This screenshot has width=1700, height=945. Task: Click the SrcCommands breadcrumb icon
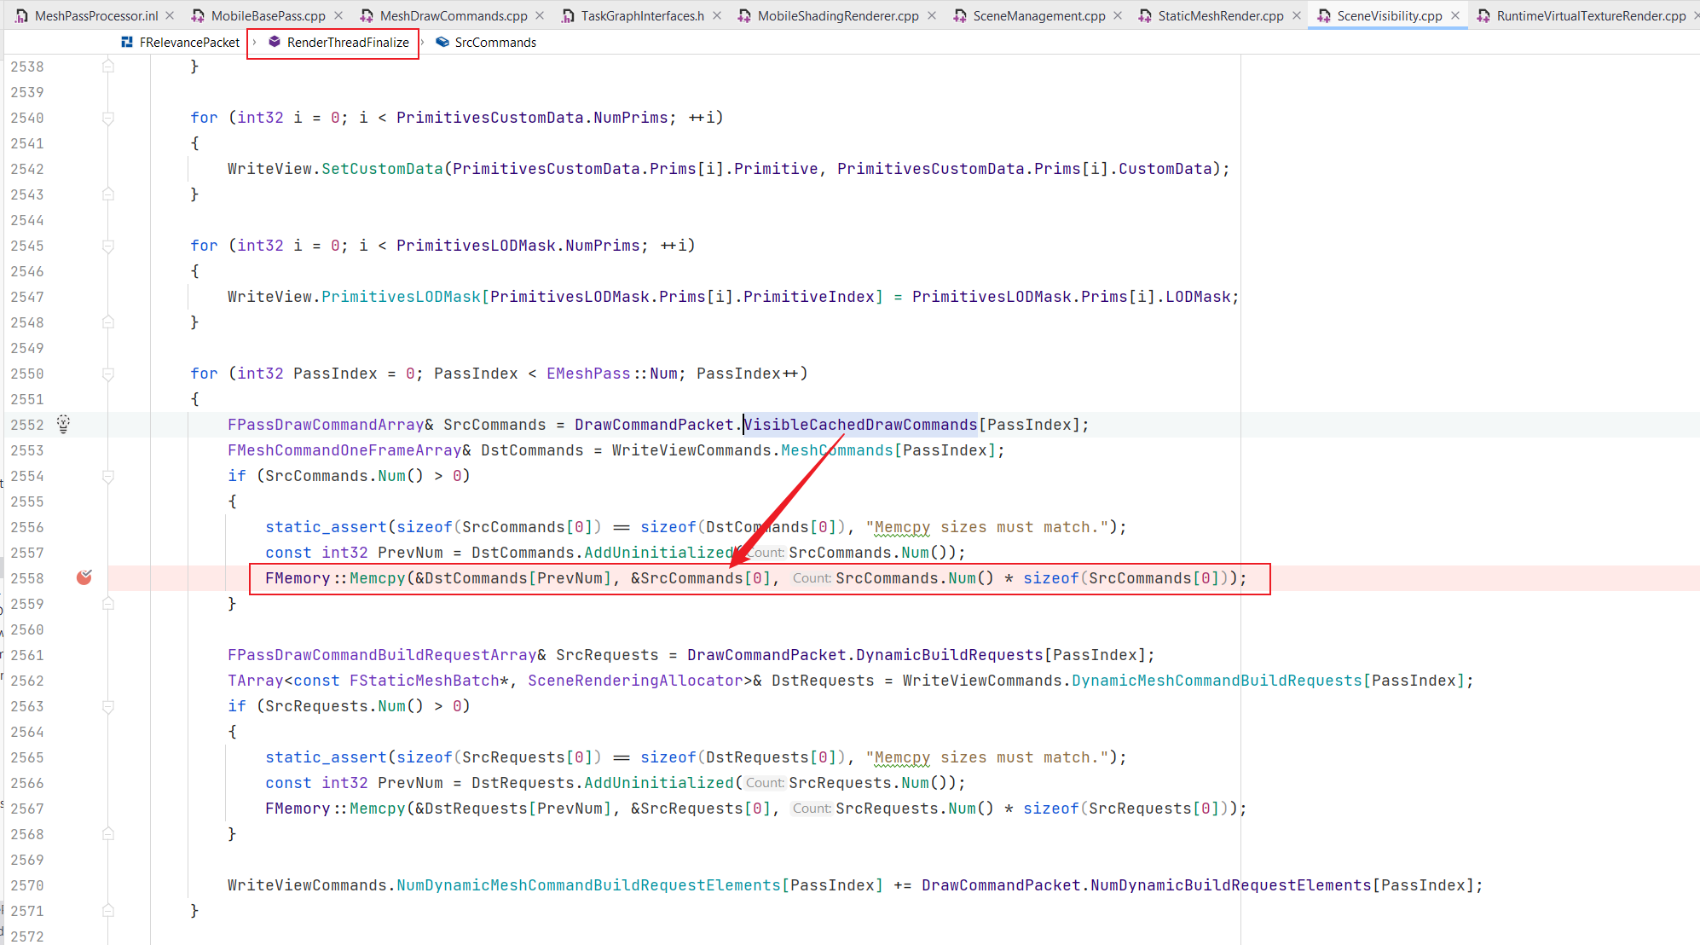(x=442, y=42)
